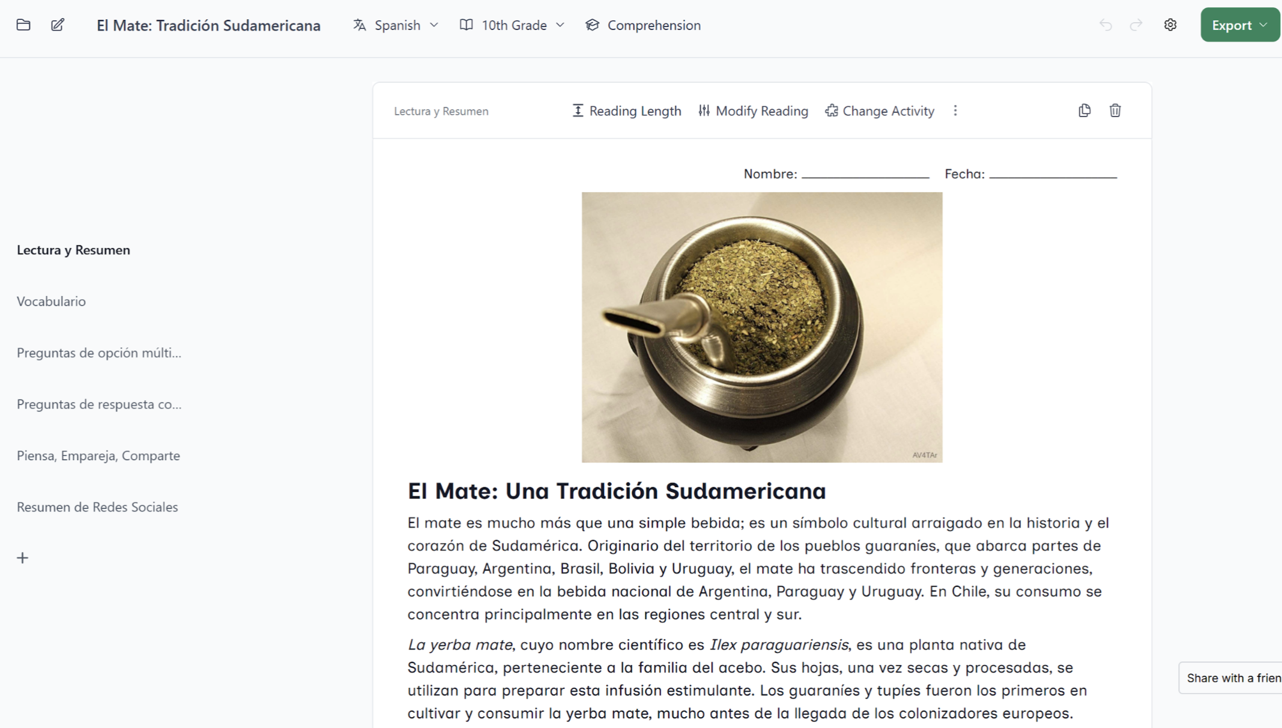Open the Export dropdown button

(x=1239, y=25)
